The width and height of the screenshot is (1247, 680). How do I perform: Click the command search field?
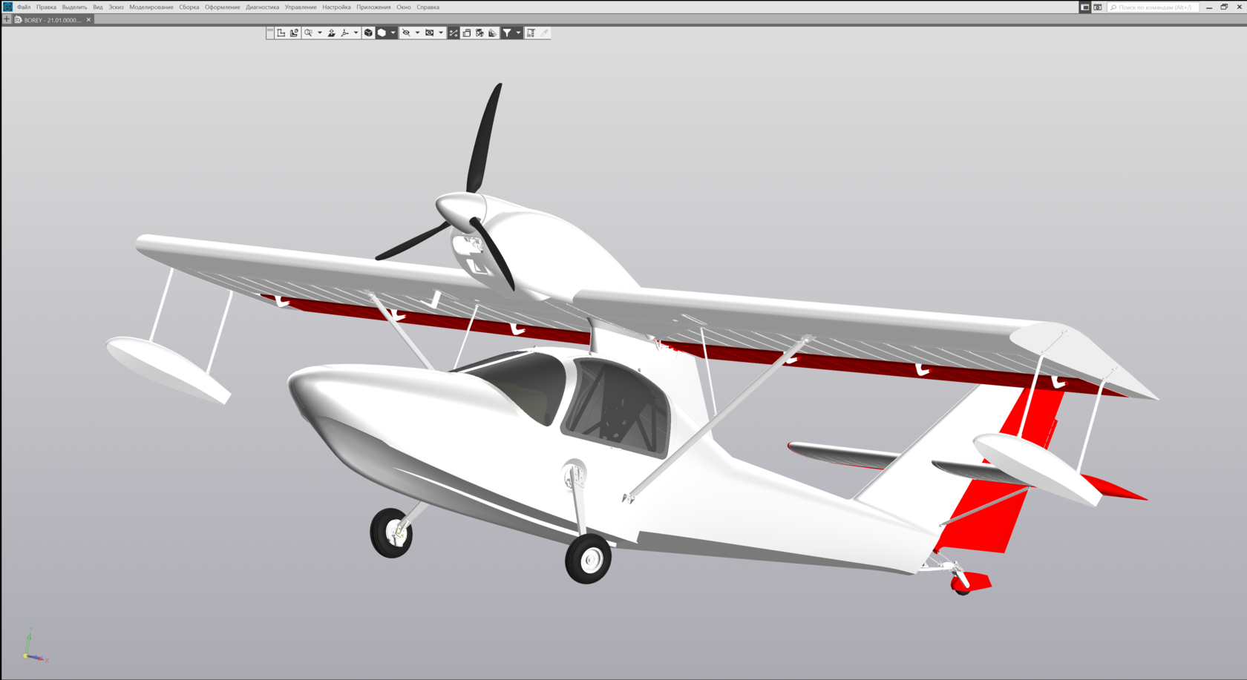click(x=1156, y=7)
